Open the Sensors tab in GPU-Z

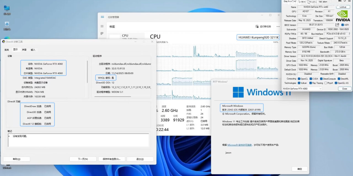point(302,2)
